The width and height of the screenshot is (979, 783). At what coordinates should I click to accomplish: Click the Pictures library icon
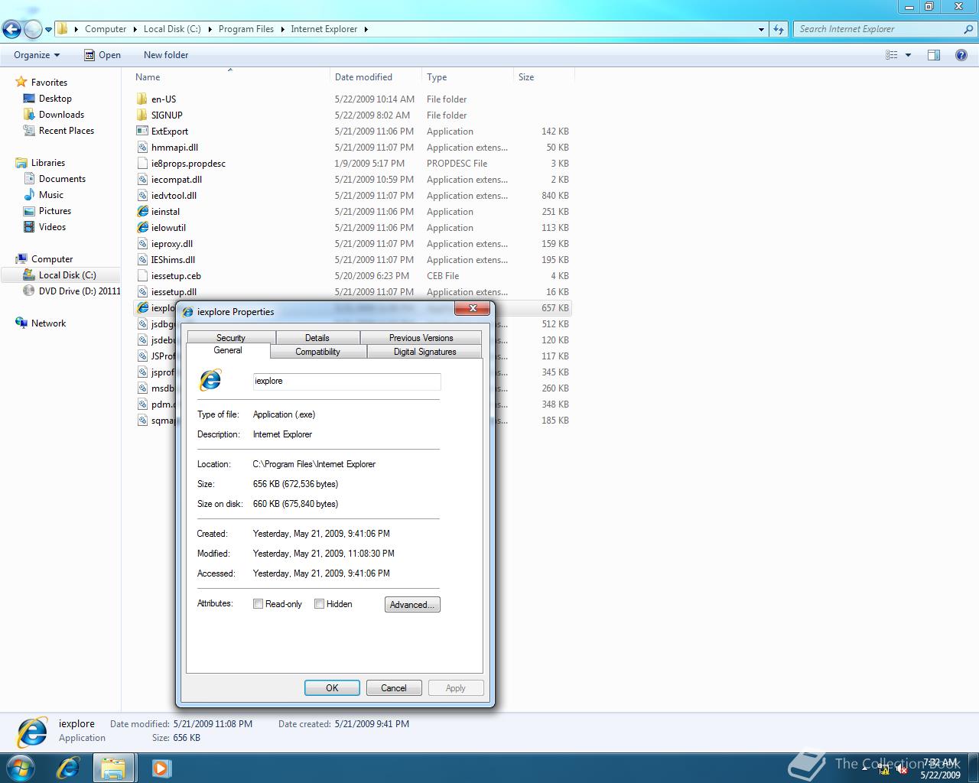click(x=29, y=211)
